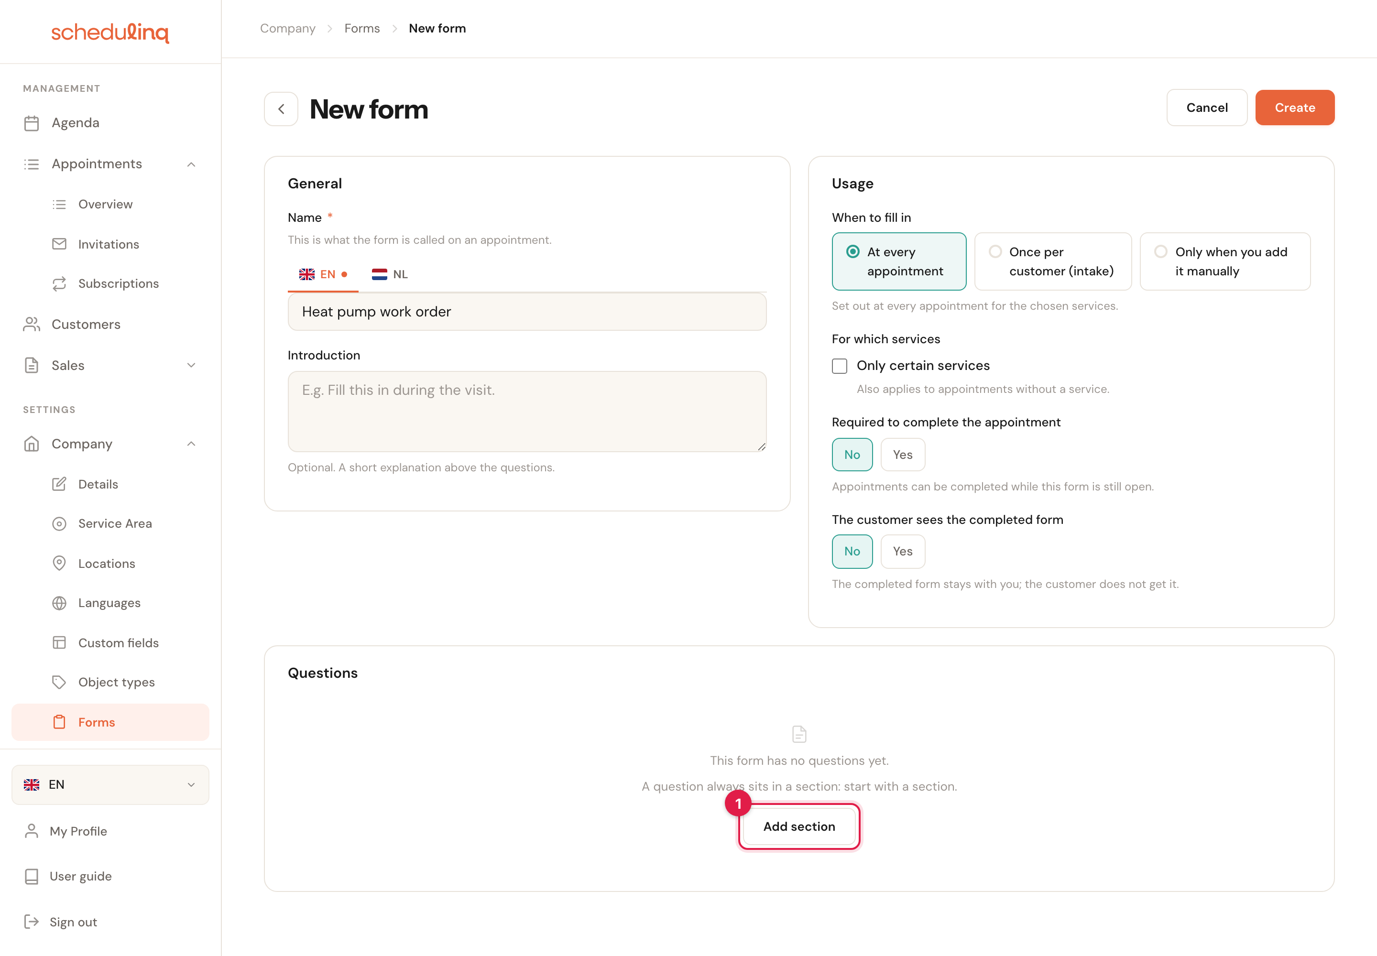Click the Company building icon
Viewport: 1377px width, 956px height.
pyautogui.click(x=31, y=444)
